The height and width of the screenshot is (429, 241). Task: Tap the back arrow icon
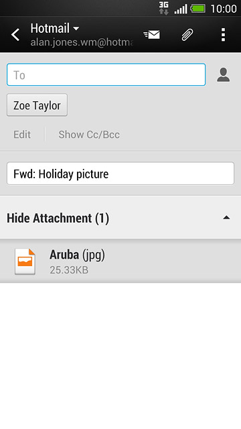point(15,35)
